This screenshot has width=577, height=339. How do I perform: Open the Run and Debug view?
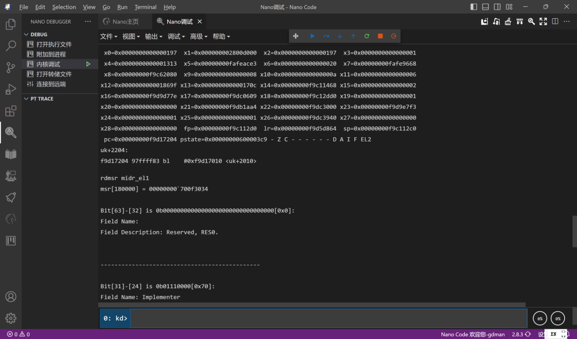click(11, 89)
